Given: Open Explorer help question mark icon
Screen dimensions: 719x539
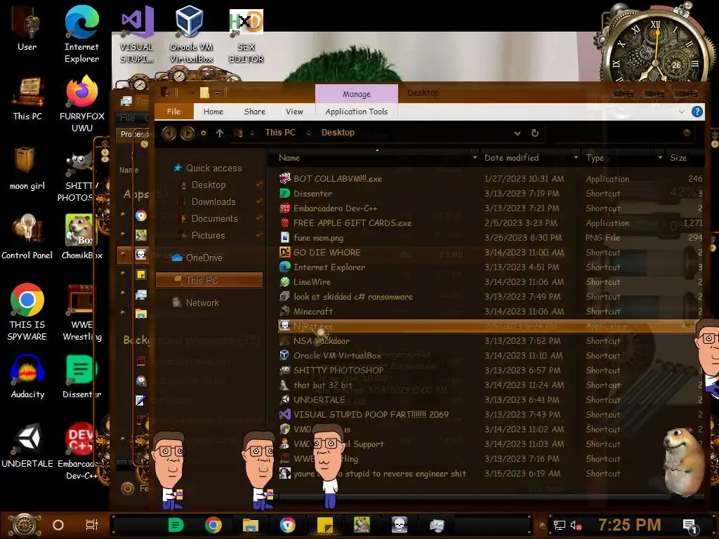Looking at the screenshot, I should [697, 112].
